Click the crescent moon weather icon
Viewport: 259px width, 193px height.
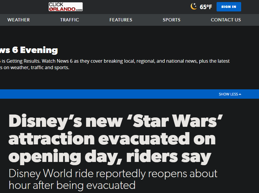pos(193,6)
